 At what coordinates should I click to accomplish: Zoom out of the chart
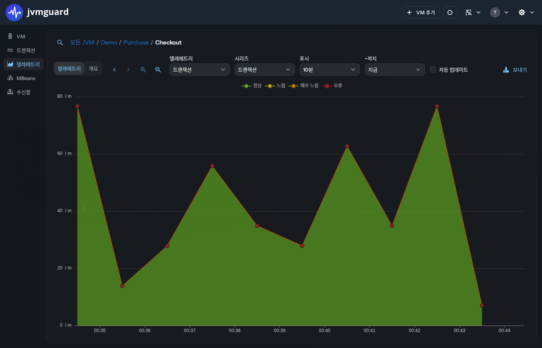tap(158, 70)
